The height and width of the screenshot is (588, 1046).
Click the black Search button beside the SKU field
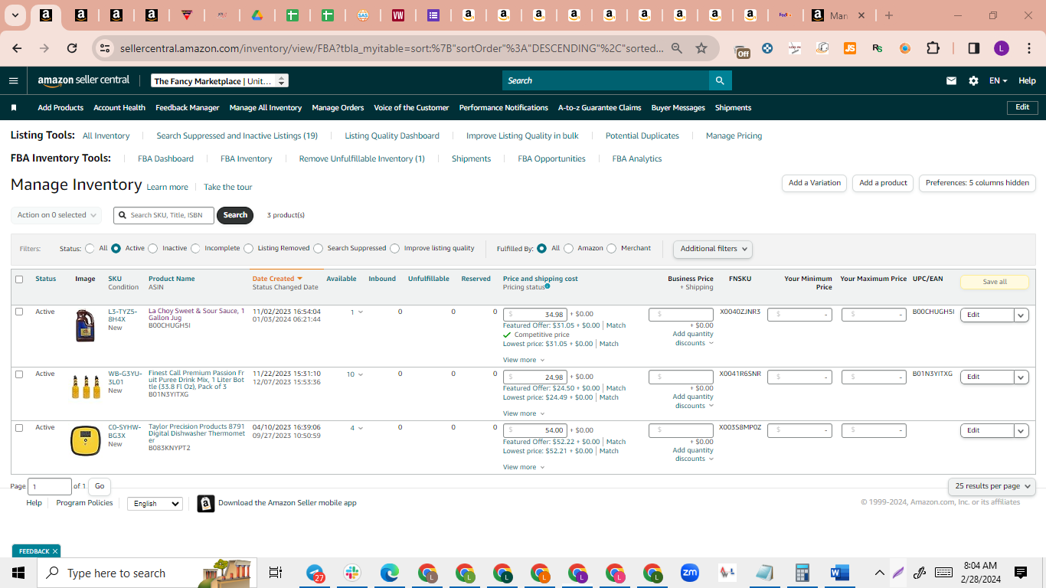click(x=235, y=215)
